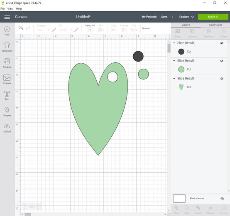Click the Slice tool at panel bottom

[176, 210]
